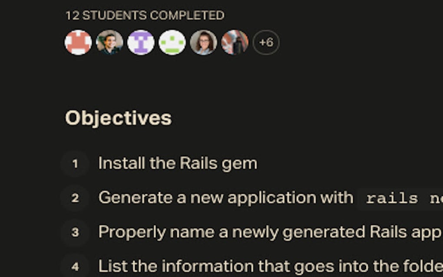Click the sixth student avatar photo
This screenshot has width=443, height=277.
(235, 43)
